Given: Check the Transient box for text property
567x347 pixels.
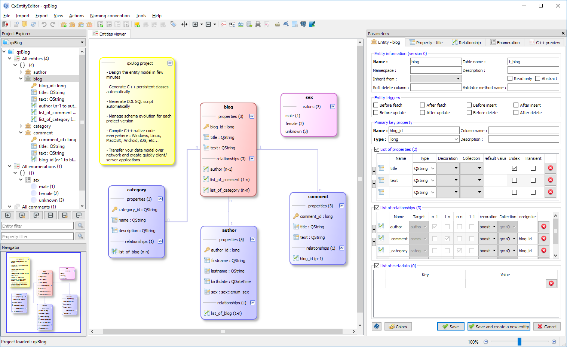Looking at the screenshot, I should (x=533, y=180).
